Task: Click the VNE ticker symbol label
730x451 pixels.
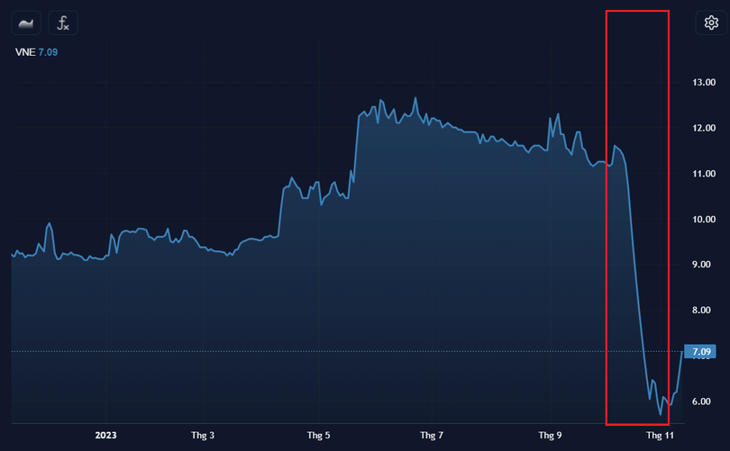Action: pos(23,52)
